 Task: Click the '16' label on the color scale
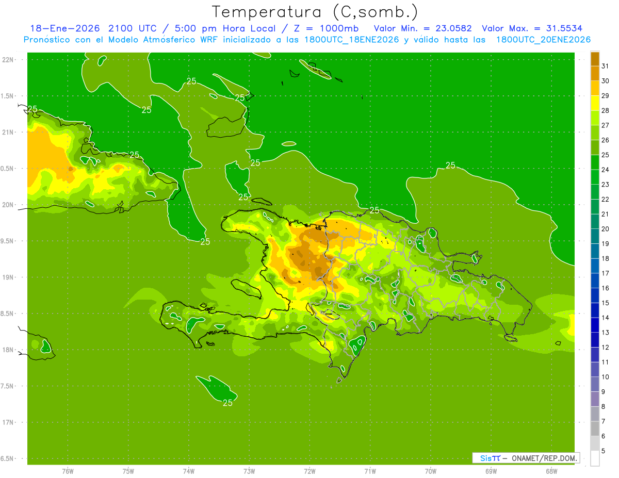pos(605,288)
